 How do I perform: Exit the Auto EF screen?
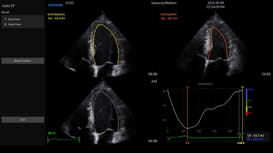pyautogui.click(x=23, y=120)
